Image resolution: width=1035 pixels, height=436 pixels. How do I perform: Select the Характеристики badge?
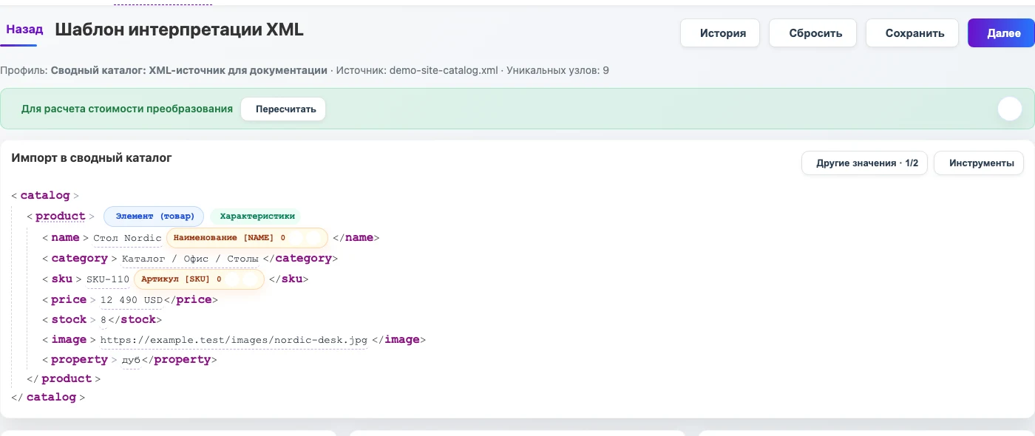point(256,217)
